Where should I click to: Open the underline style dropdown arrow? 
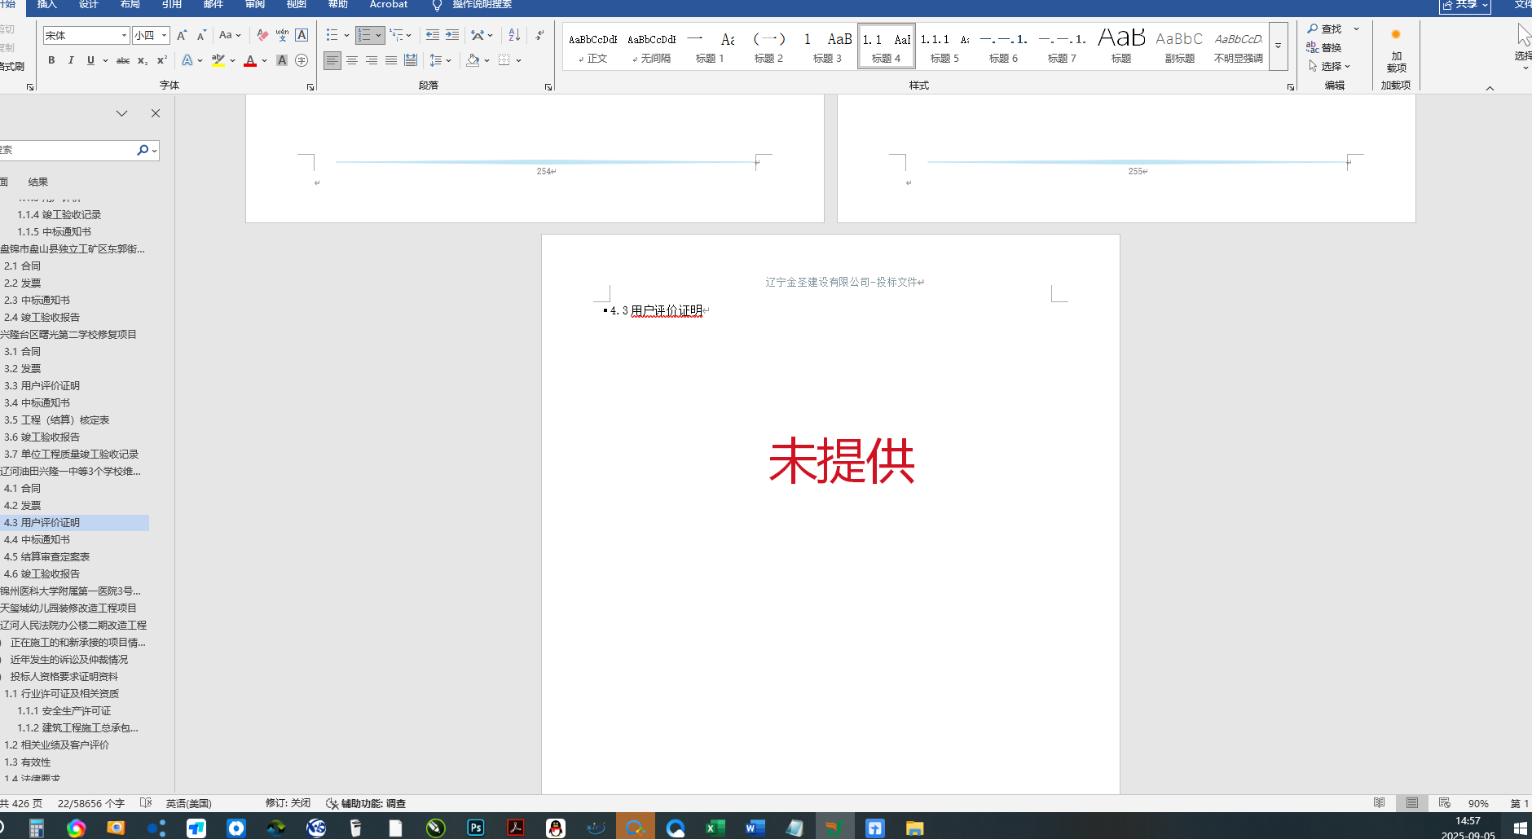click(x=106, y=60)
